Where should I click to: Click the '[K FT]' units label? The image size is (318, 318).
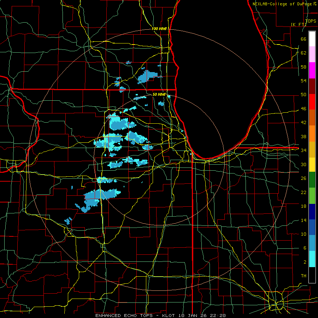coord(299,24)
